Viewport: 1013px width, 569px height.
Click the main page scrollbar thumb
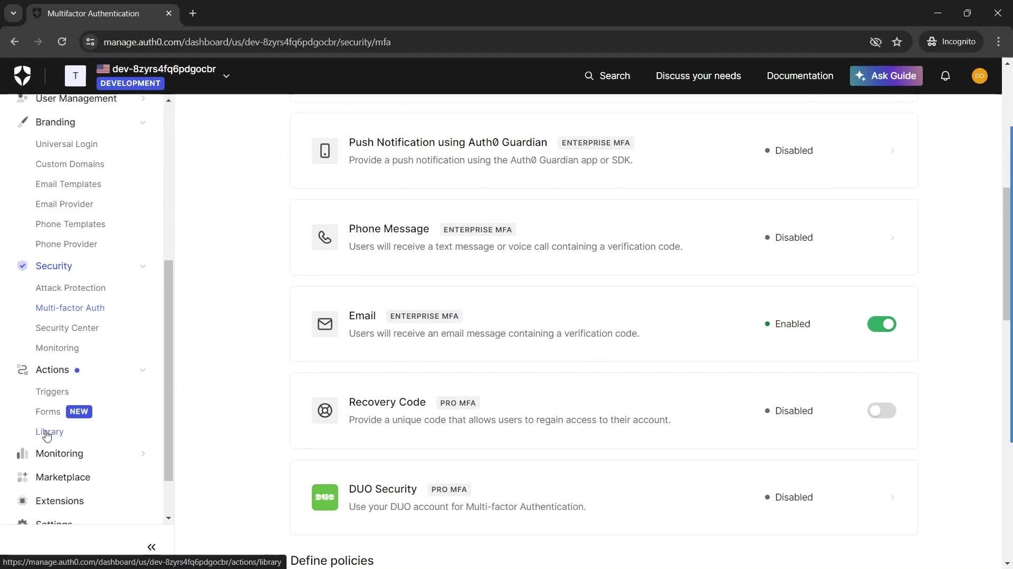[1007, 253]
